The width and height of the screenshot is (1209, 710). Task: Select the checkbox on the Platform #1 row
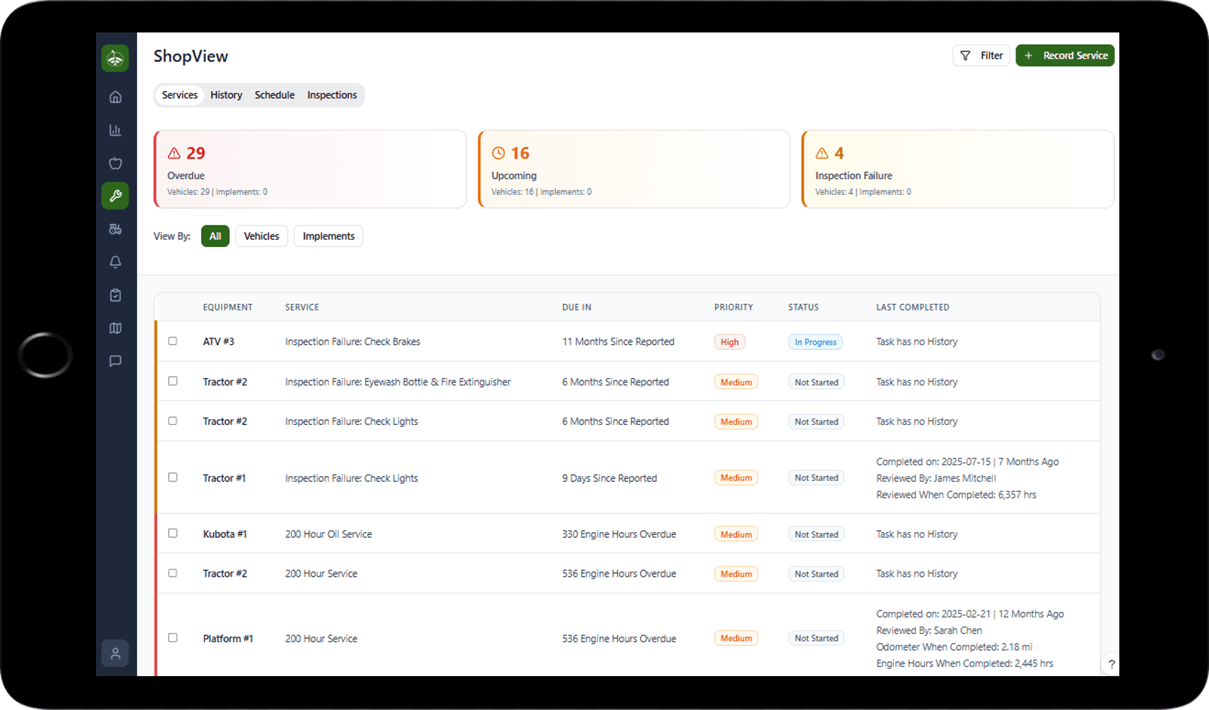tap(172, 637)
